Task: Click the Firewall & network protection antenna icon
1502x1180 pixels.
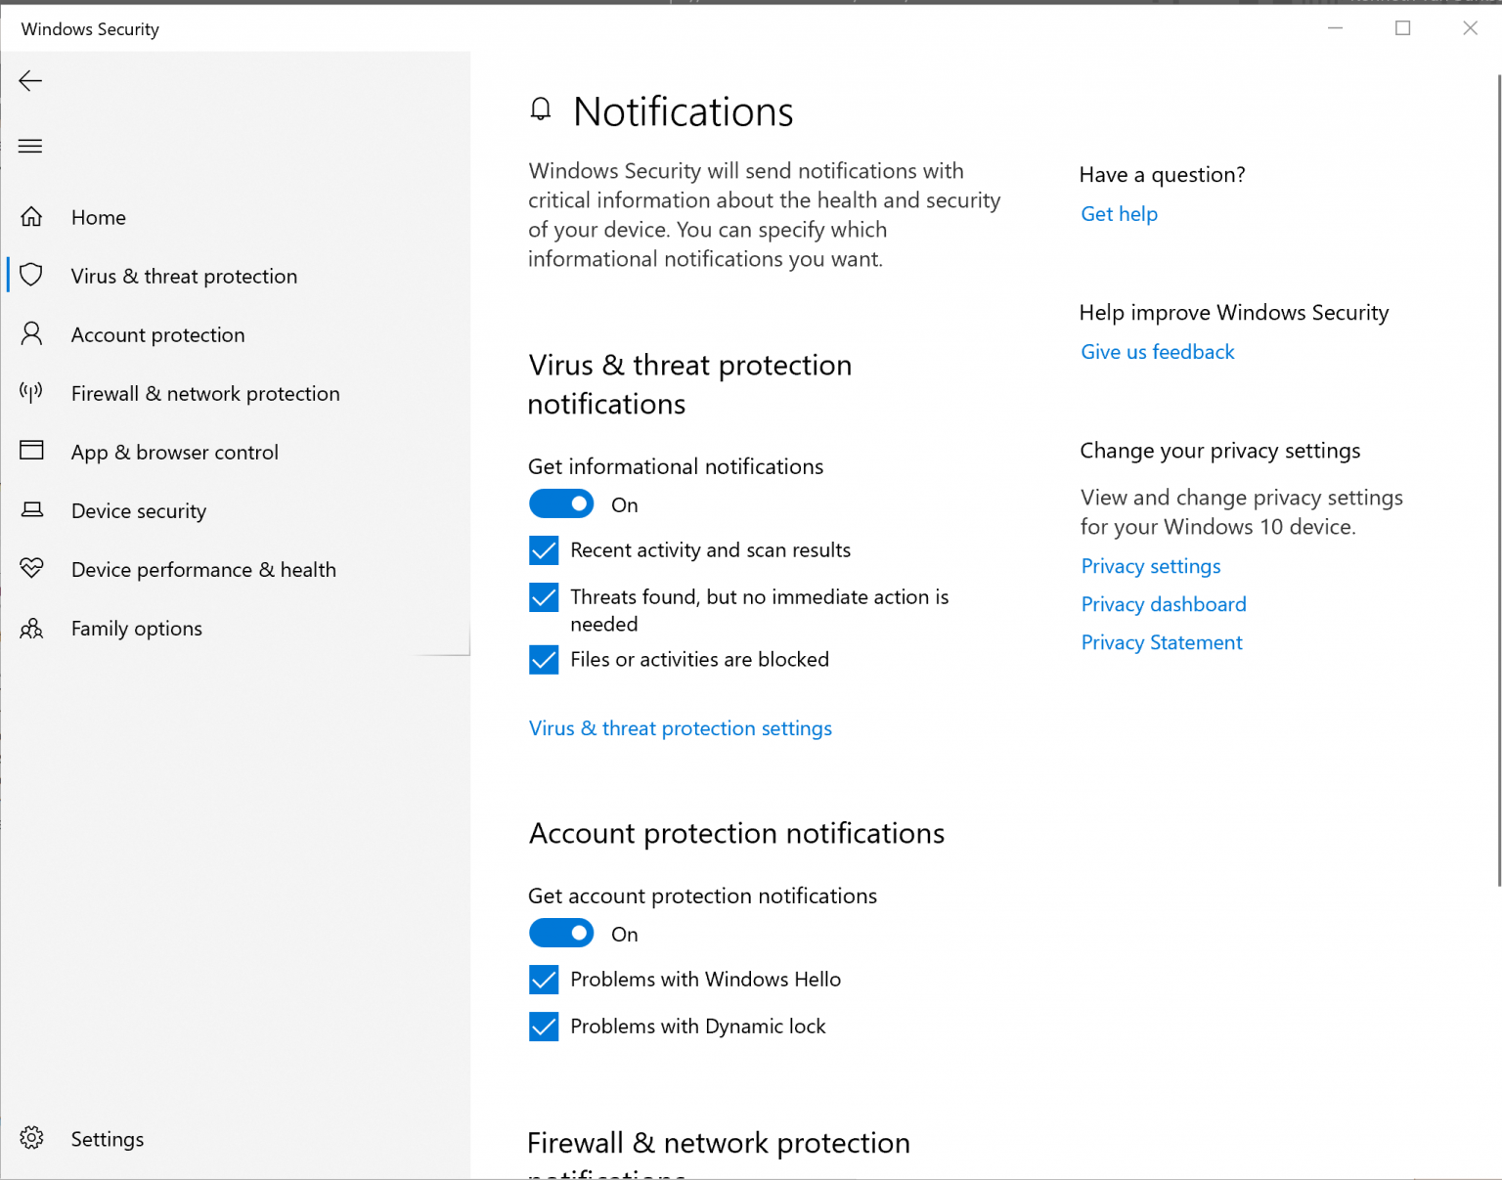Action: click(x=31, y=393)
